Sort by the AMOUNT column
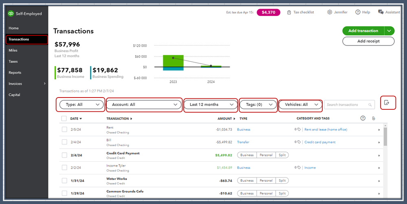 tap(227, 119)
